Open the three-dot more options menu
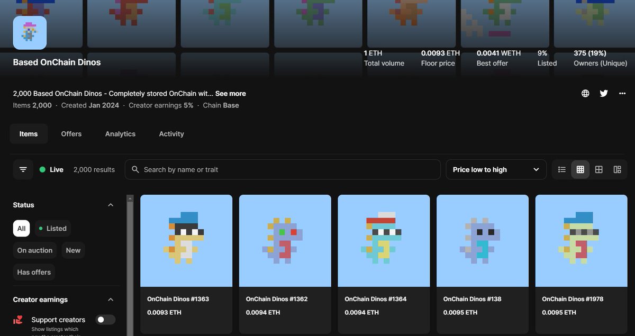635x336 pixels. [x=622, y=93]
